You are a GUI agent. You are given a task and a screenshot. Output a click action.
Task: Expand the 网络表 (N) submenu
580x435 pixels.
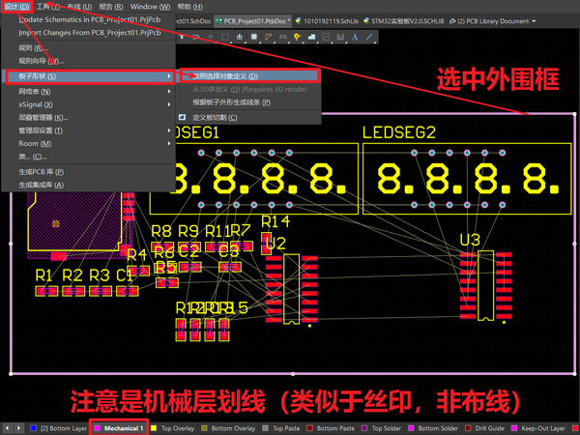89,92
